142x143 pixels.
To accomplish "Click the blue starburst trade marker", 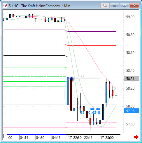I will (x=71, y=79).
